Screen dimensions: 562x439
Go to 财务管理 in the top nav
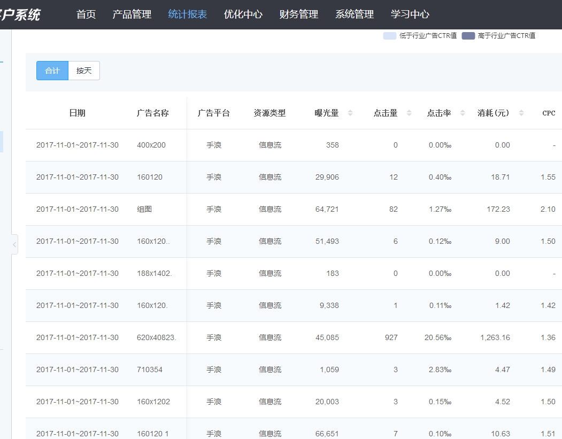pos(299,14)
